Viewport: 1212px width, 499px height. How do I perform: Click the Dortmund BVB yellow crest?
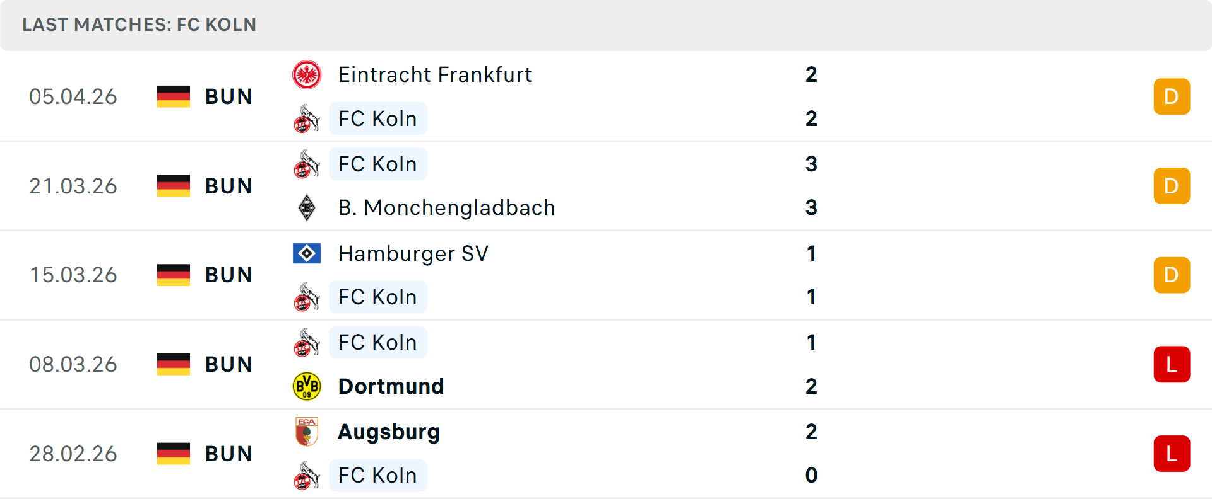(x=307, y=386)
